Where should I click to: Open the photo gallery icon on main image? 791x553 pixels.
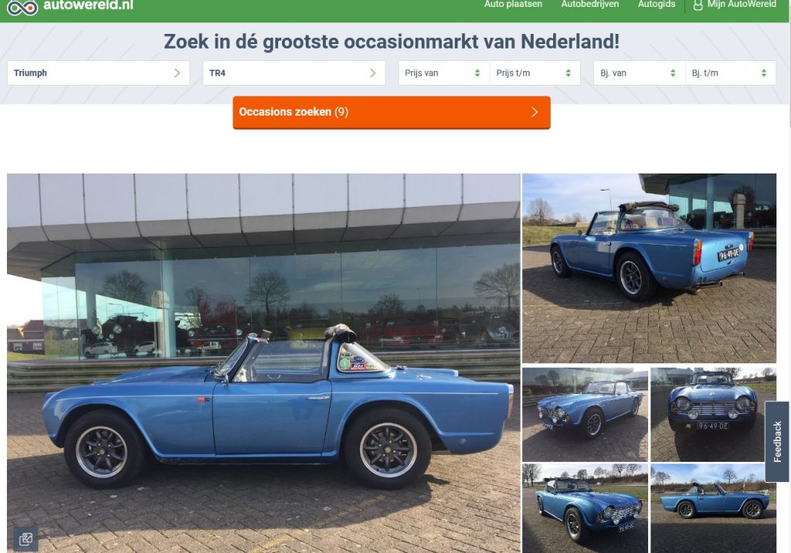tap(25, 539)
